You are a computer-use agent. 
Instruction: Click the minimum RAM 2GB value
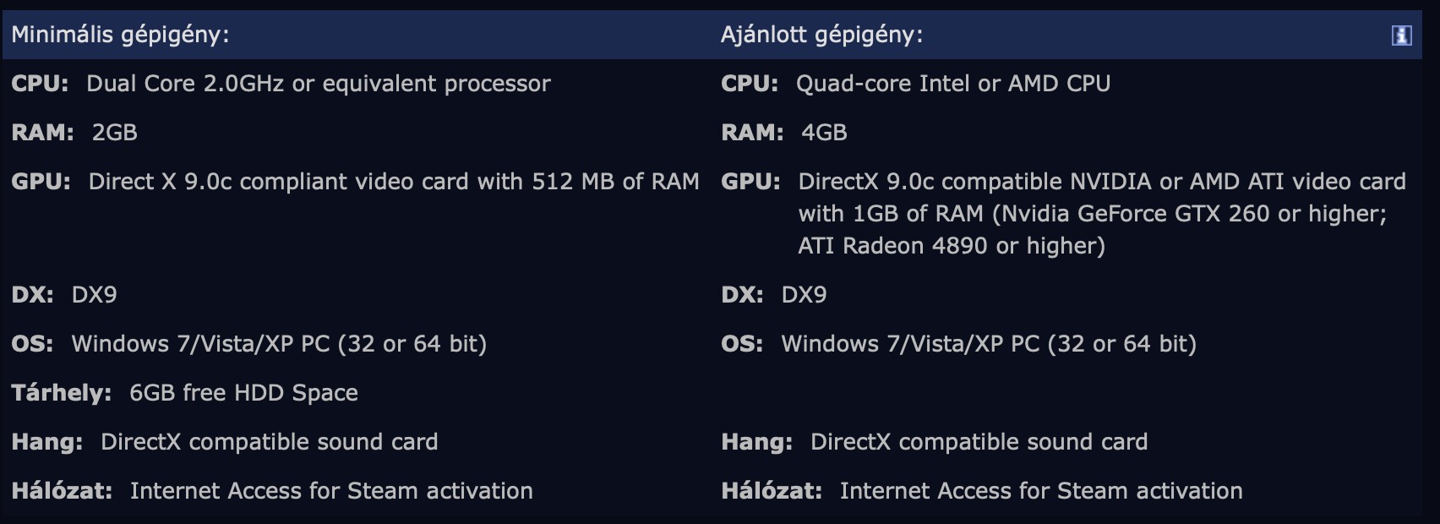114,133
